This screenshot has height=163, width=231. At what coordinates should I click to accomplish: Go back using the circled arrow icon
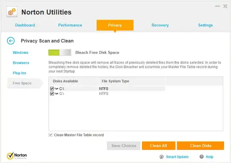(11, 41)
